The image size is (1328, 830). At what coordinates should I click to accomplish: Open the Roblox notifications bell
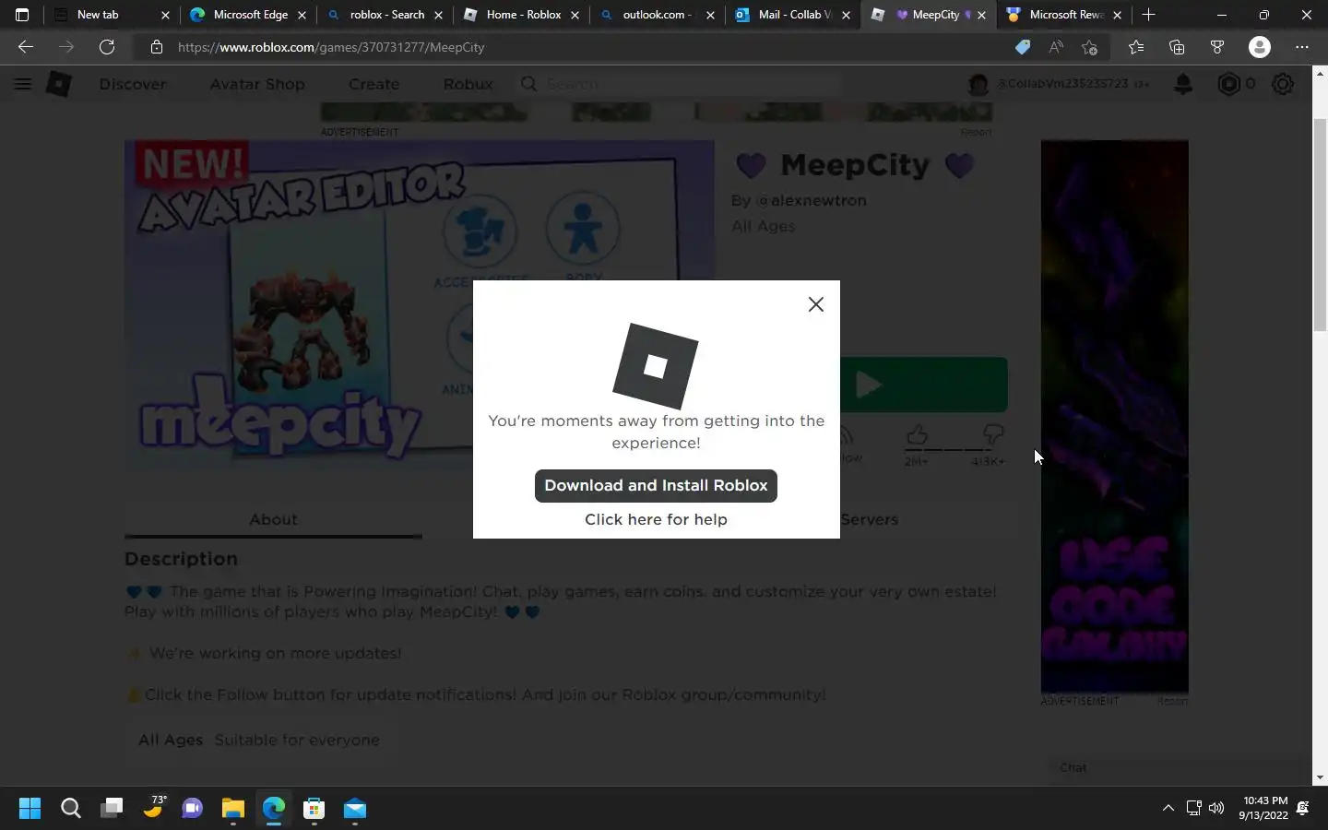[x=1183, y=84]
